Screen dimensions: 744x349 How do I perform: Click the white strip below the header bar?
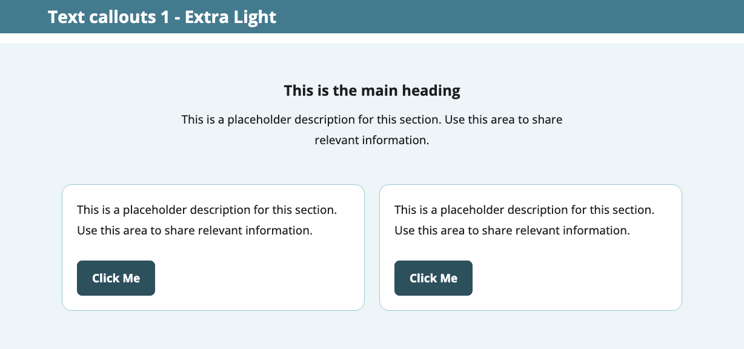point(372,38)
